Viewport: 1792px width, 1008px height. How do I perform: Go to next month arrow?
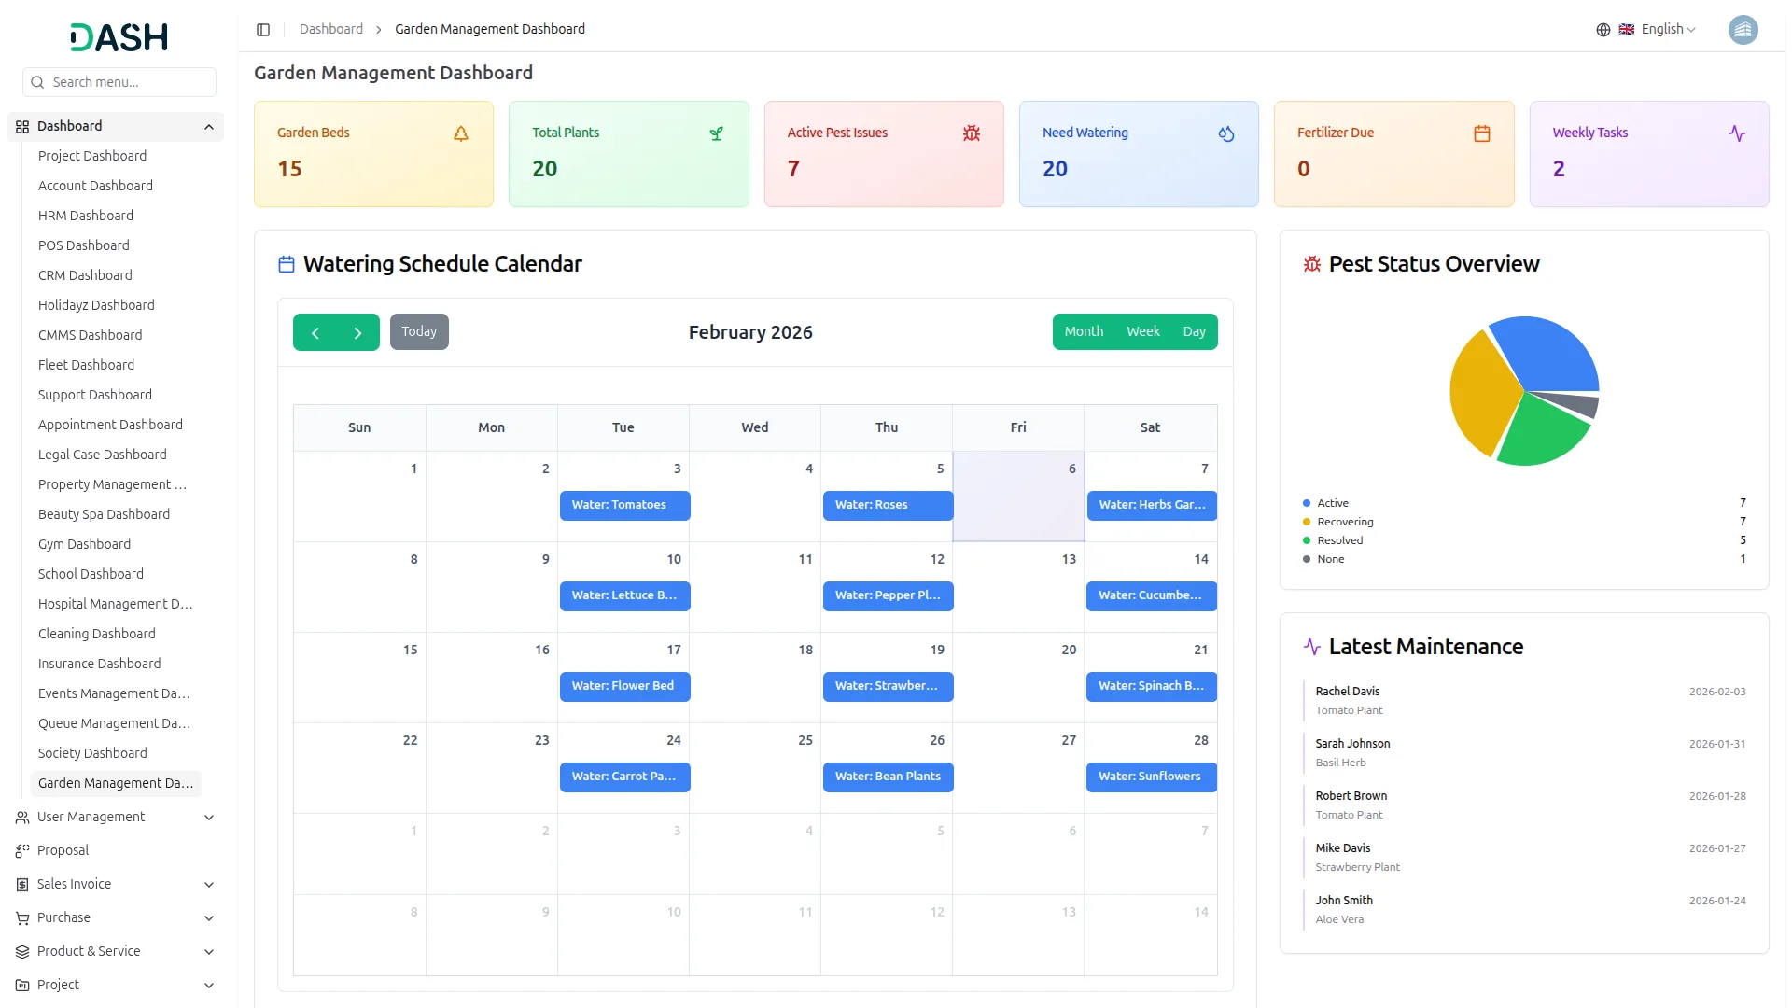click(357, 333)
